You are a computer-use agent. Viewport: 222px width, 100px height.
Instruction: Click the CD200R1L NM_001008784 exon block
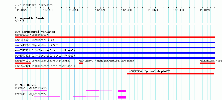(x=122, y=97)
